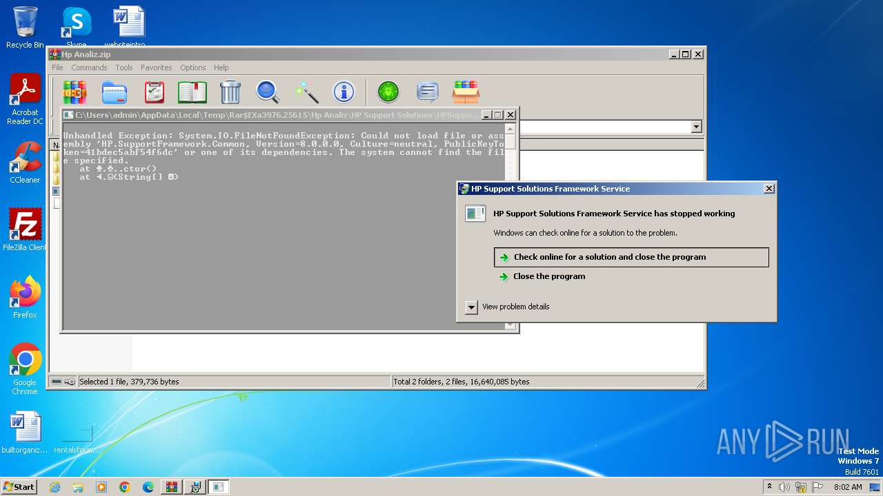Click the installer taskbar button next to WinRAR
The image size is (883, 496).
coord(195,487)
